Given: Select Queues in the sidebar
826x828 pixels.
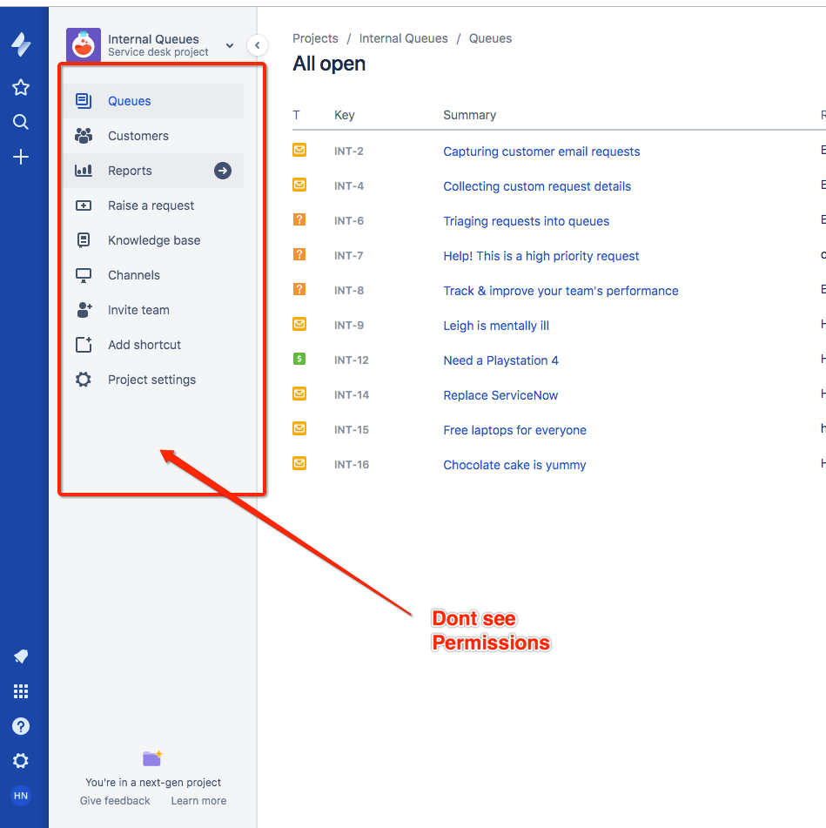Looking at the screenshot, I should coord(153,101).
